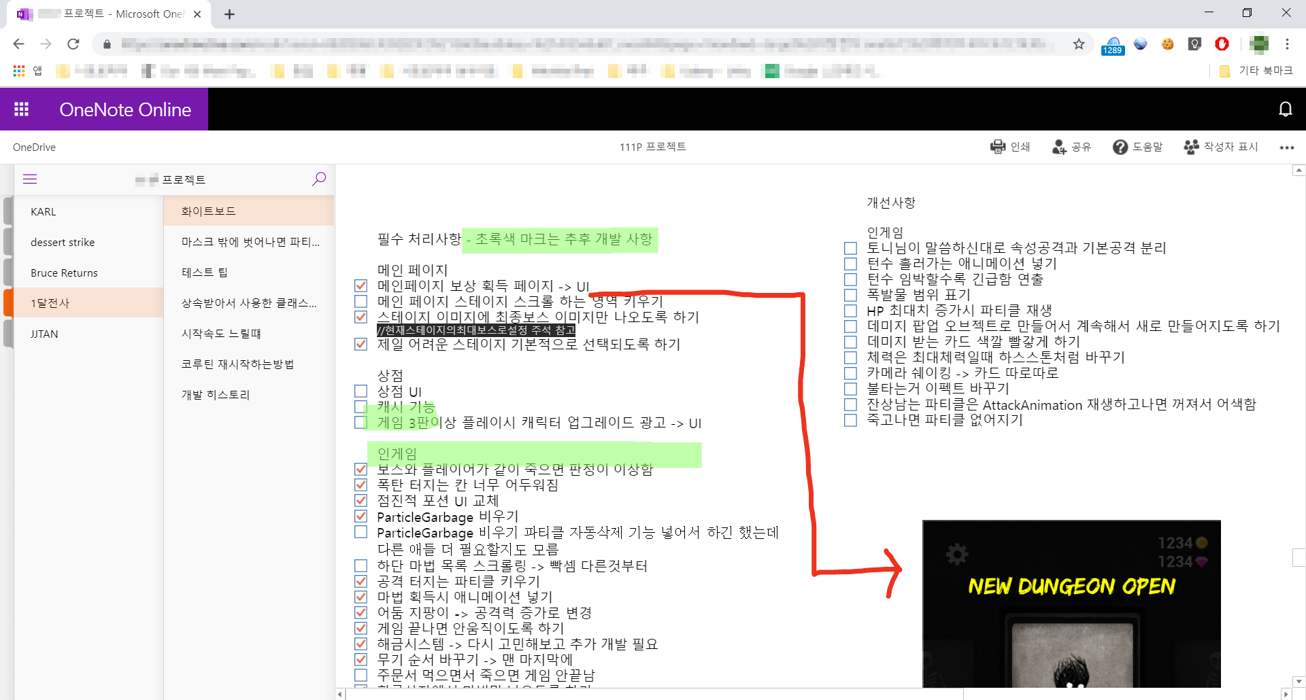This screenshot has width=1306, height=700.
Task: Open a new browser tab
Action: (230, 14)
